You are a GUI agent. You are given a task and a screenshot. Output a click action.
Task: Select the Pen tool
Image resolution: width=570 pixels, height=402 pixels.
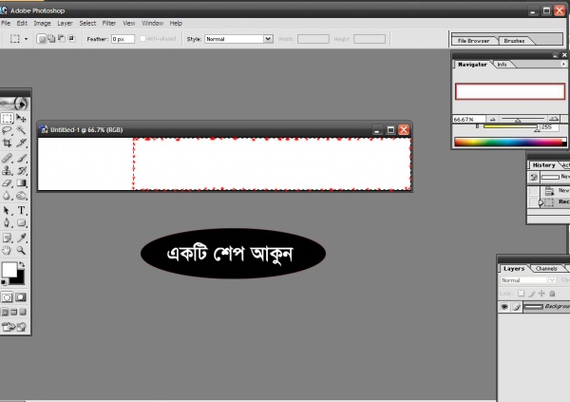[7, 222]
